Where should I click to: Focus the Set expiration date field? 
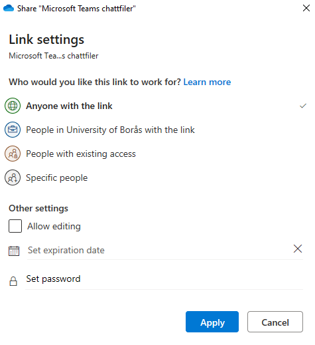point(159,251)
